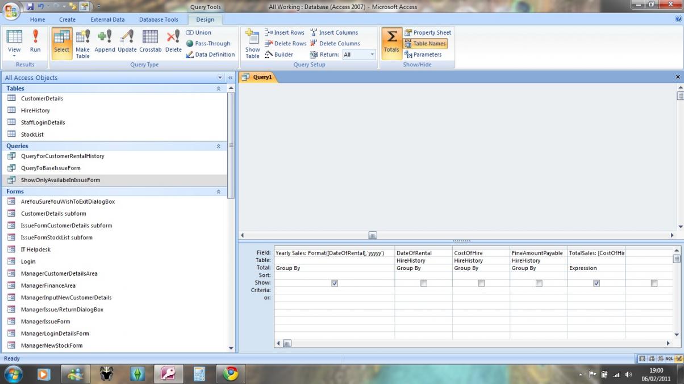Screen dimensions: 684x384
Task: Toggle Table Names row visibility
Action: tap(425, 44)
